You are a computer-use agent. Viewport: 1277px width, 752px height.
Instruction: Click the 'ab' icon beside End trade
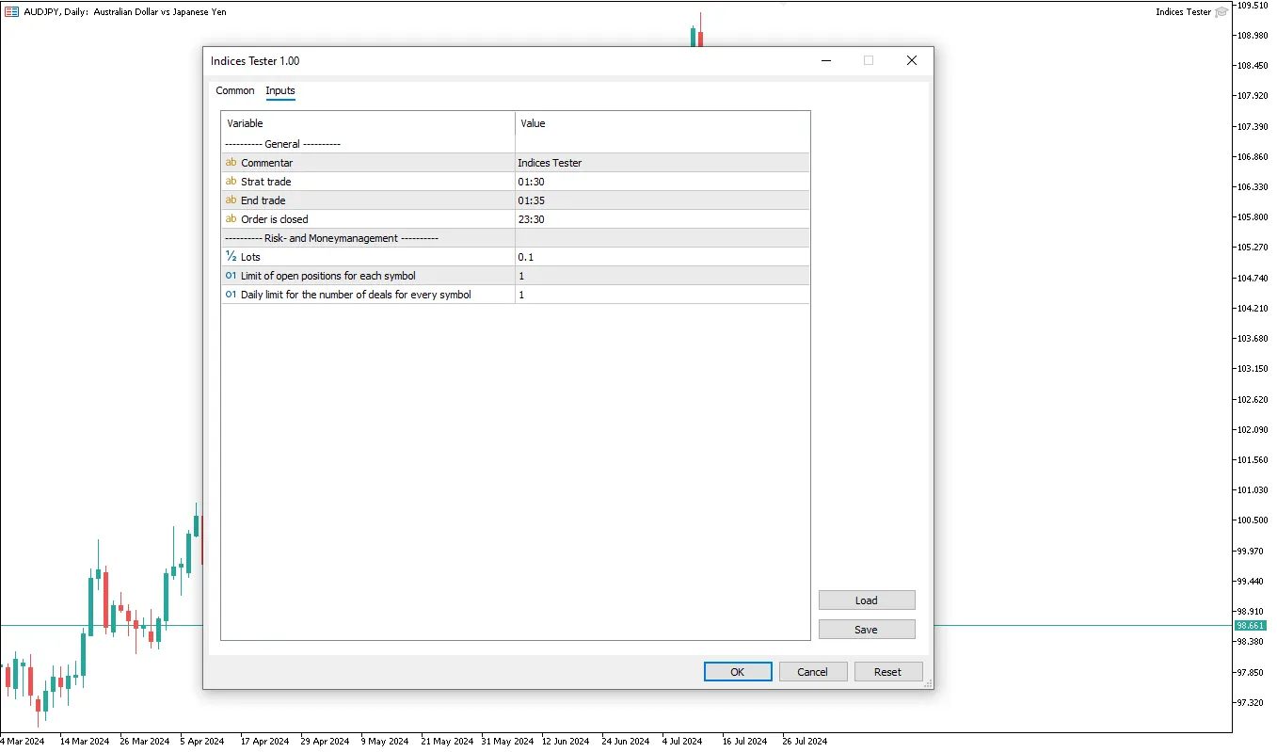(231, 200)
